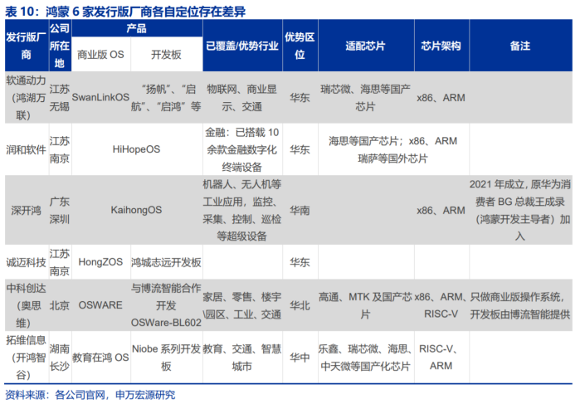Click the 华北 region cell
This screenshot has width=580, height=404.
coord(300,305)
